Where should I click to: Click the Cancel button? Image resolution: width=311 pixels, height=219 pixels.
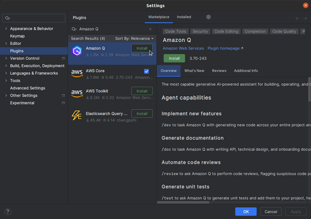[271, 212]
